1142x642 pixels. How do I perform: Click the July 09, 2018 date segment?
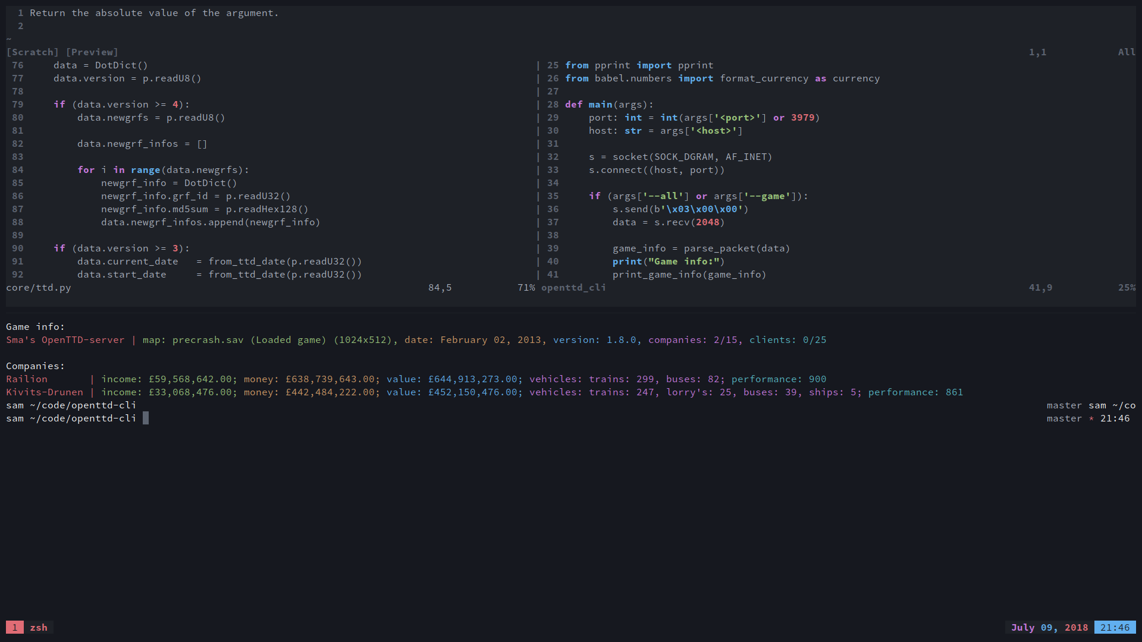tap(1049, 627)
